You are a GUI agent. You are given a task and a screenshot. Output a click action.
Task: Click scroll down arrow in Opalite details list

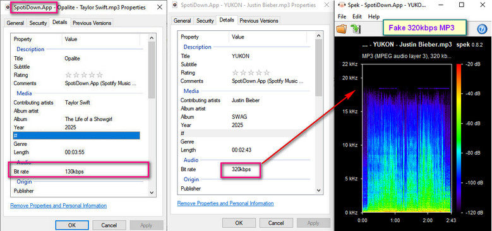(152, 192)
